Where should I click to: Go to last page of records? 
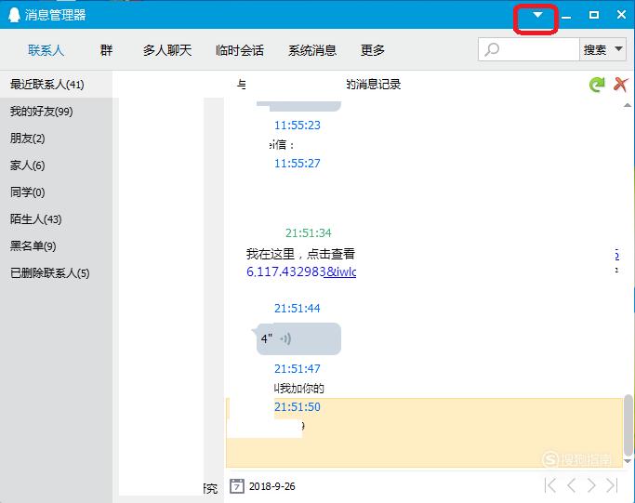tap(612, 485)
